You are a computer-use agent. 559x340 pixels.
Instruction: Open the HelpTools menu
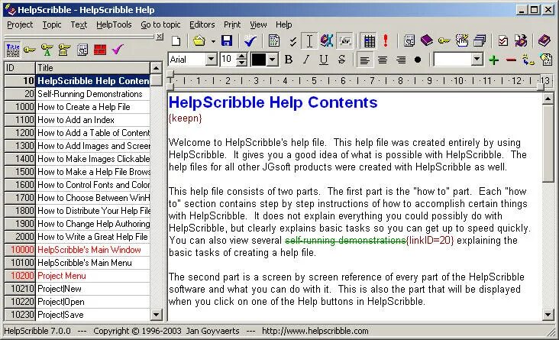tap(114, 24)
